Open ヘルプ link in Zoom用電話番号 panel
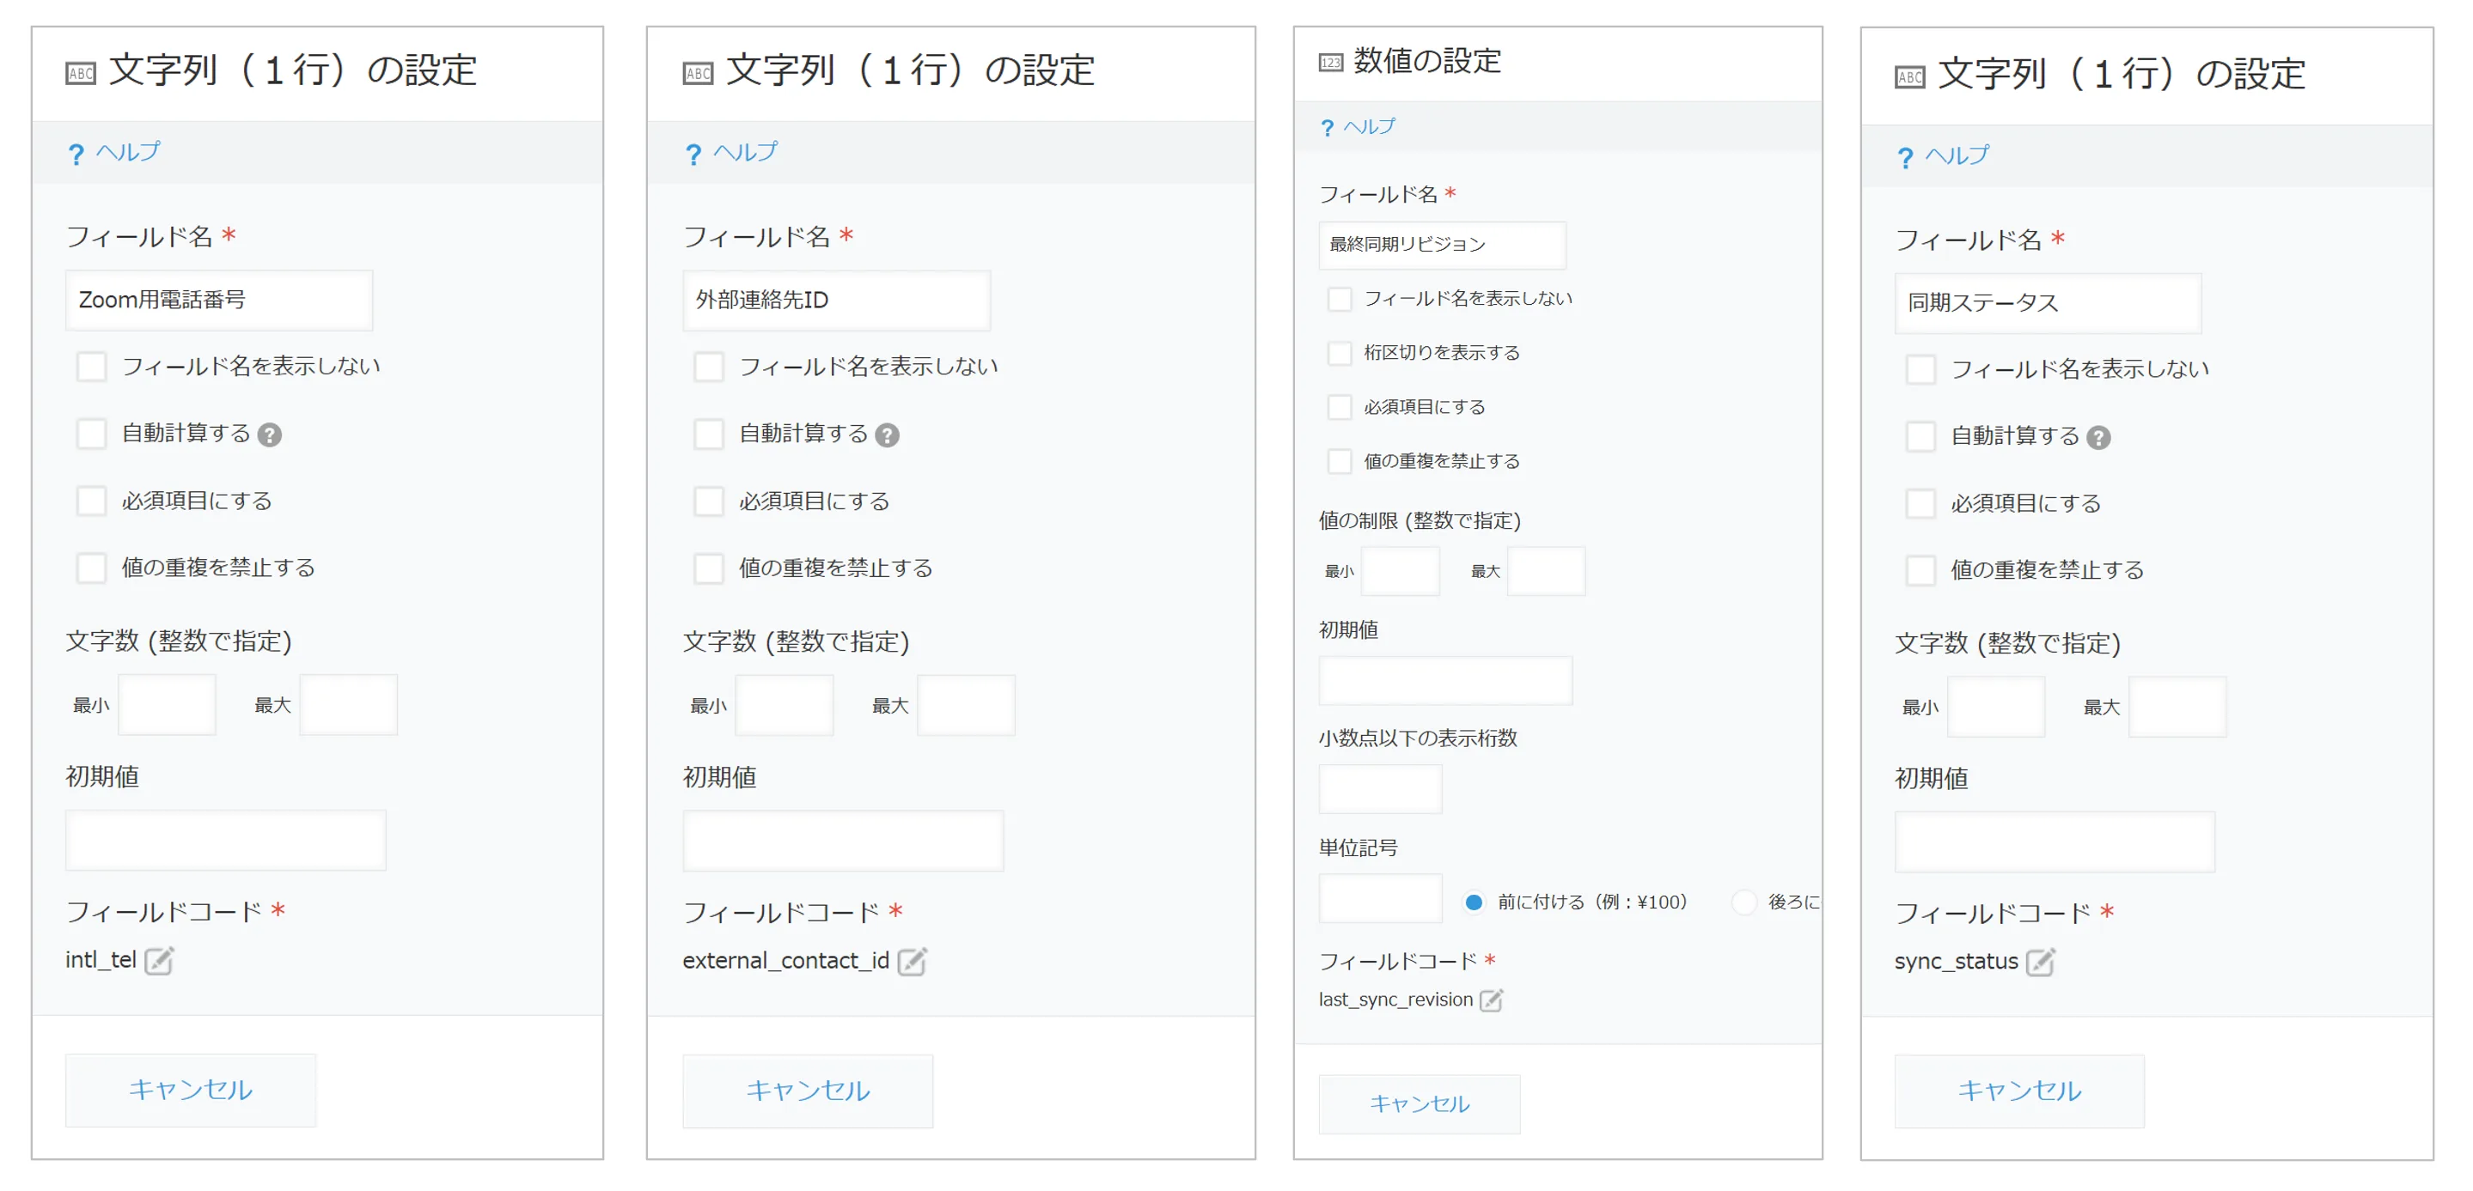 114,153
